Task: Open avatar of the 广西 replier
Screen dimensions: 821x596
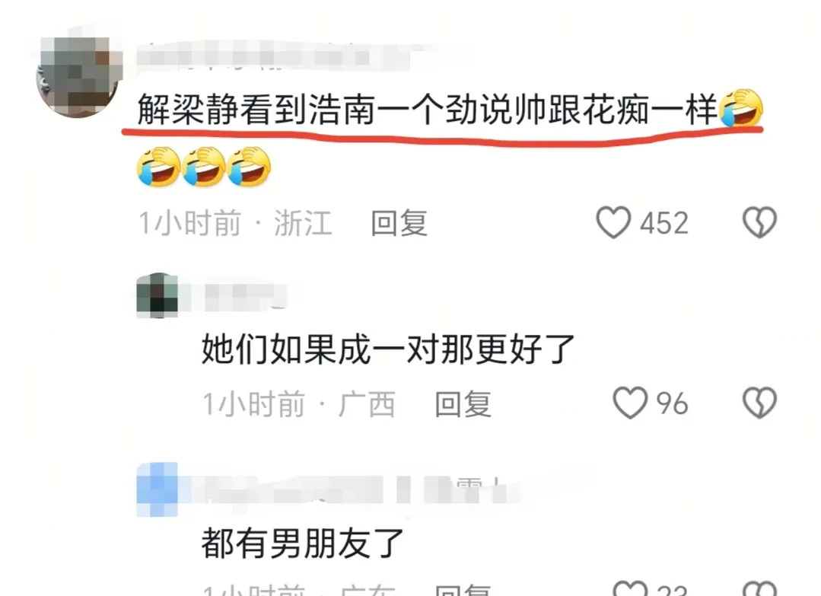Action: click(157, 295)
